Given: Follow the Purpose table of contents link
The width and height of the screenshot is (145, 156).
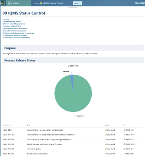Looking at the screenshot, I should (x=6, y=19).
